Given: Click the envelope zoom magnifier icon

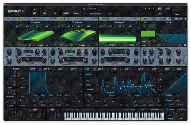Looking at the screenshot, I should click(81, 84).
